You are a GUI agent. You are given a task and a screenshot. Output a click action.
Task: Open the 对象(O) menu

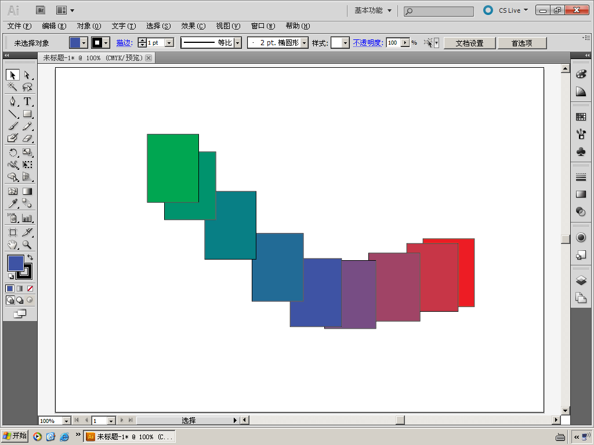pyautogui.click(x=89, y=26)
